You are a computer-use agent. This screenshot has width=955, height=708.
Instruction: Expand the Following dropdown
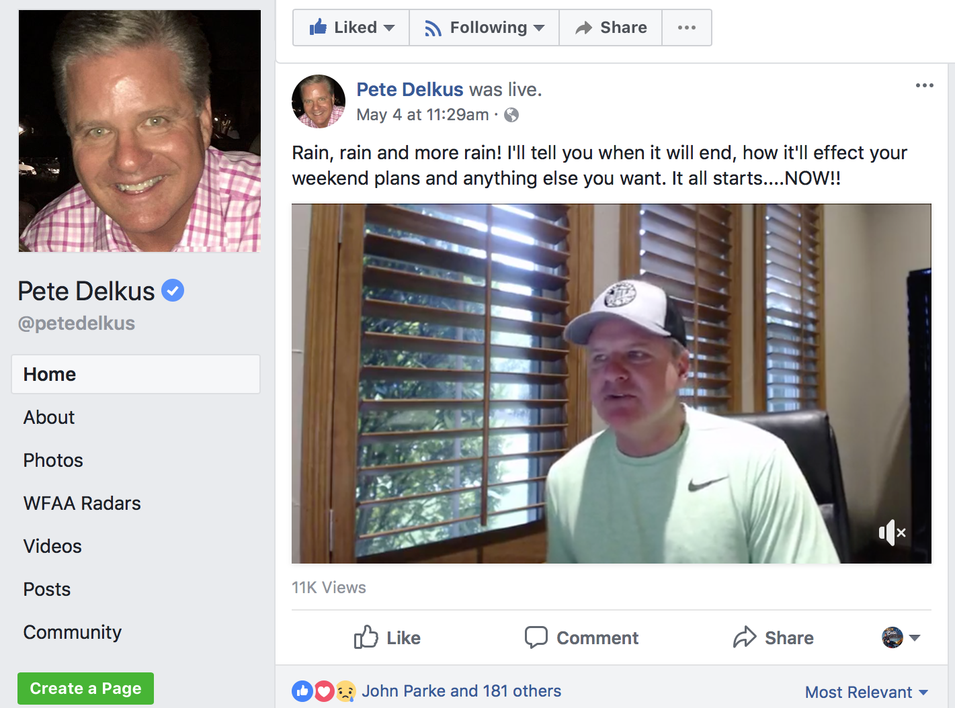[x=484, y=28]
